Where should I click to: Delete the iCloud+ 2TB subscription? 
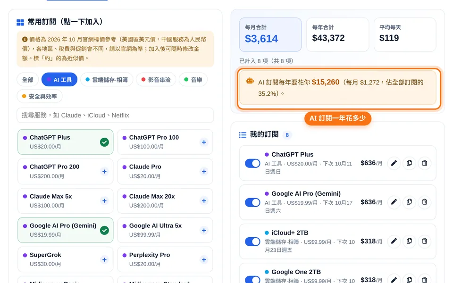424,241
